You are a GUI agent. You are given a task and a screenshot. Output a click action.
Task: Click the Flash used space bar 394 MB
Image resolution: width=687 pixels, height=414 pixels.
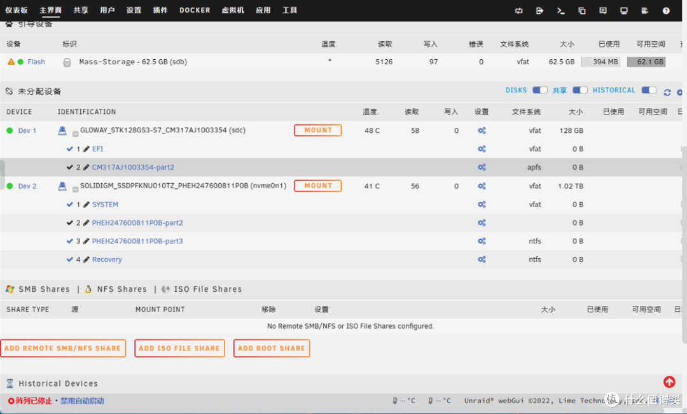coord(600,62)
